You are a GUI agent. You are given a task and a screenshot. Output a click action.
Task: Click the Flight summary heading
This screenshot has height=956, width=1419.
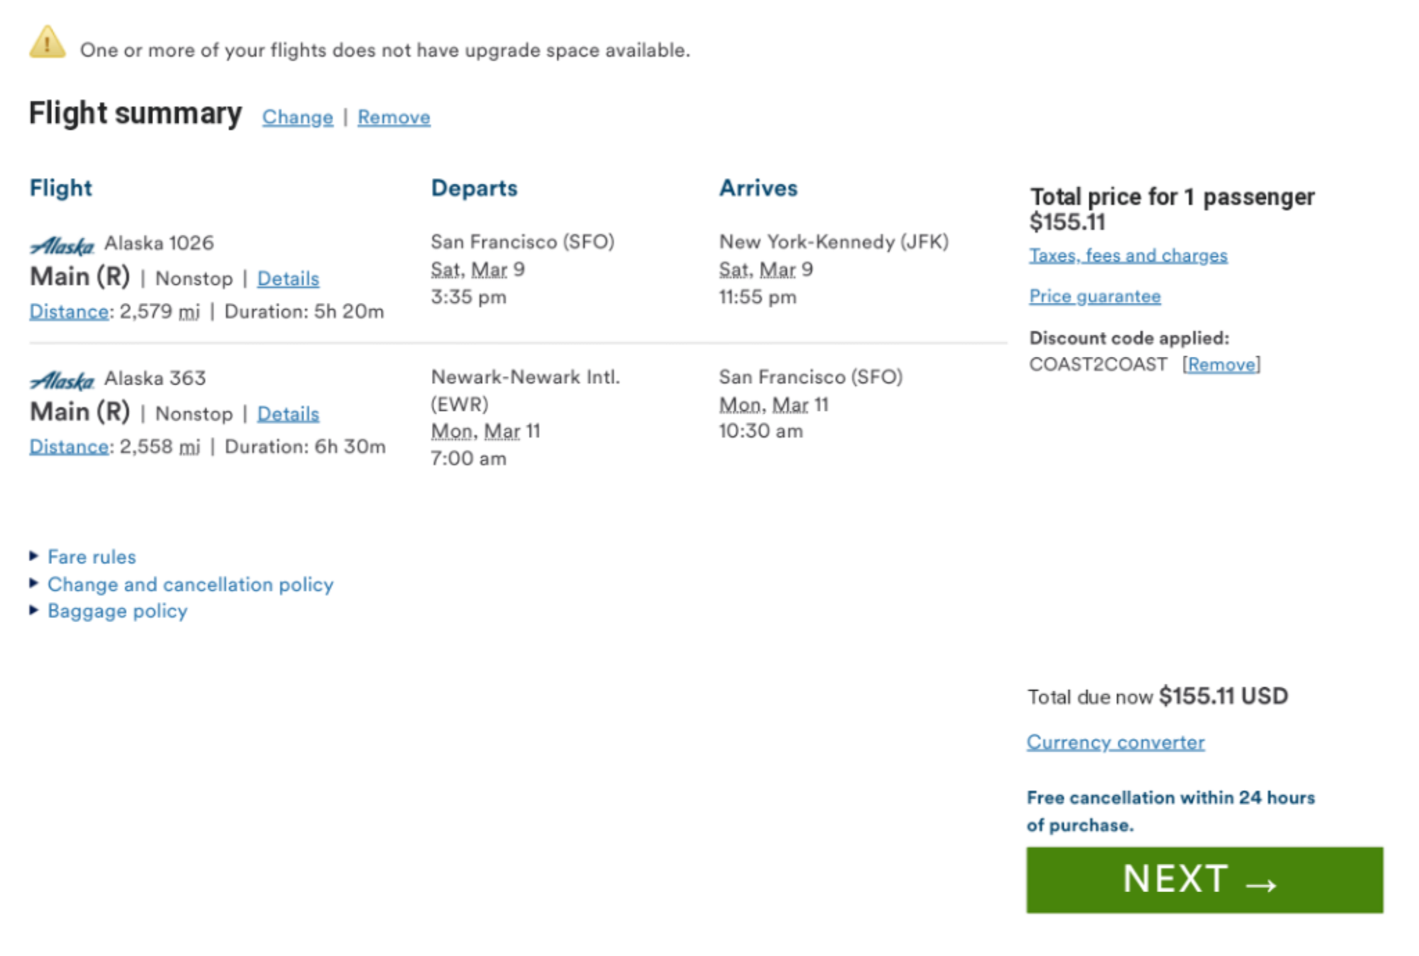click(136, 113)
